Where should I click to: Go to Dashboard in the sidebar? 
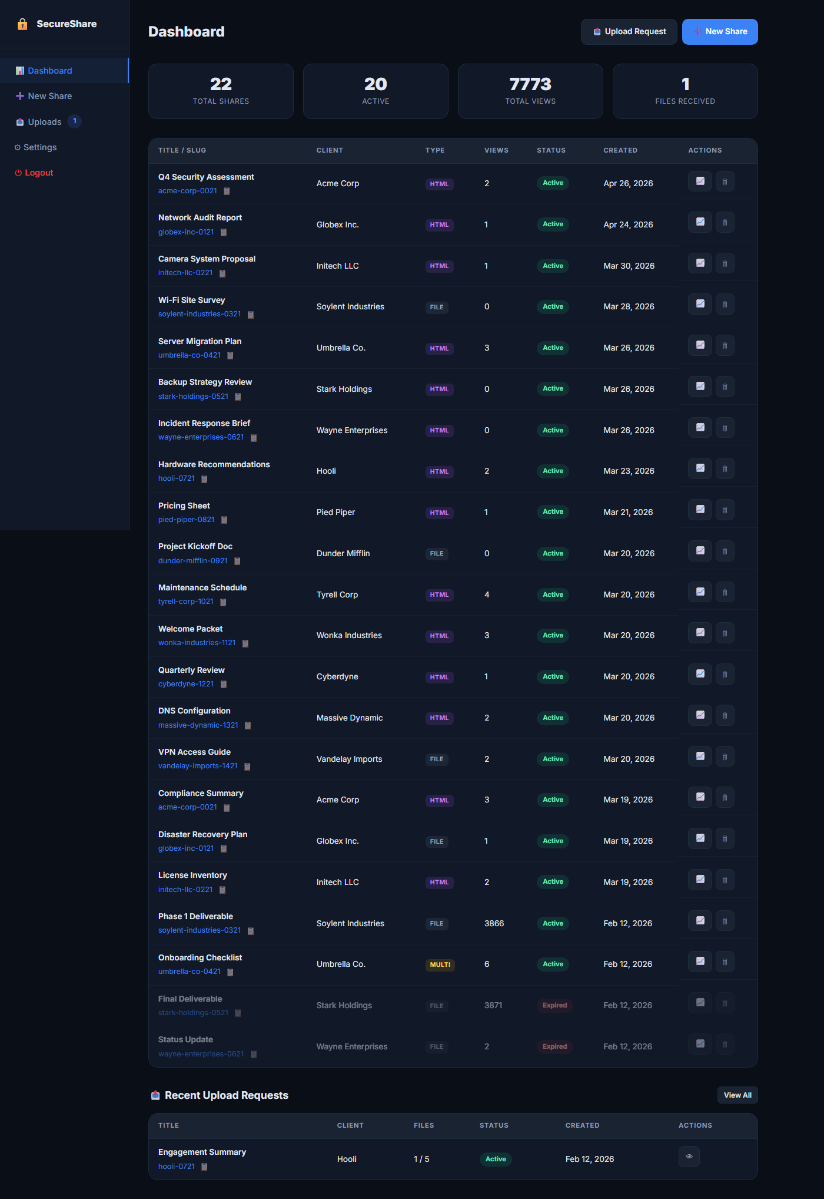point(64,71)
